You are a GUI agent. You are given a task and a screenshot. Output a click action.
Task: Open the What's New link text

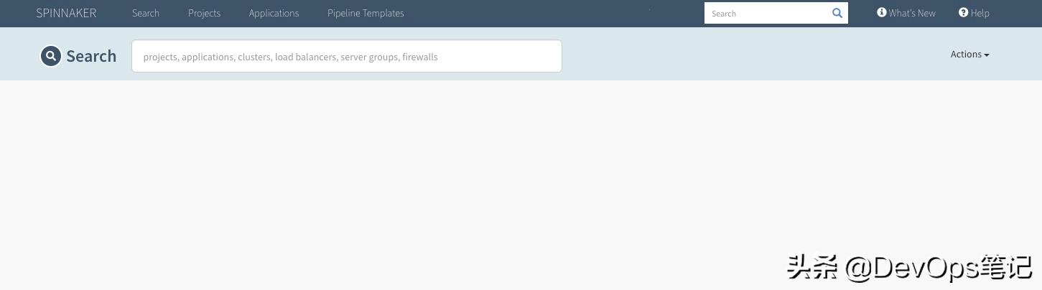[912, 13]
